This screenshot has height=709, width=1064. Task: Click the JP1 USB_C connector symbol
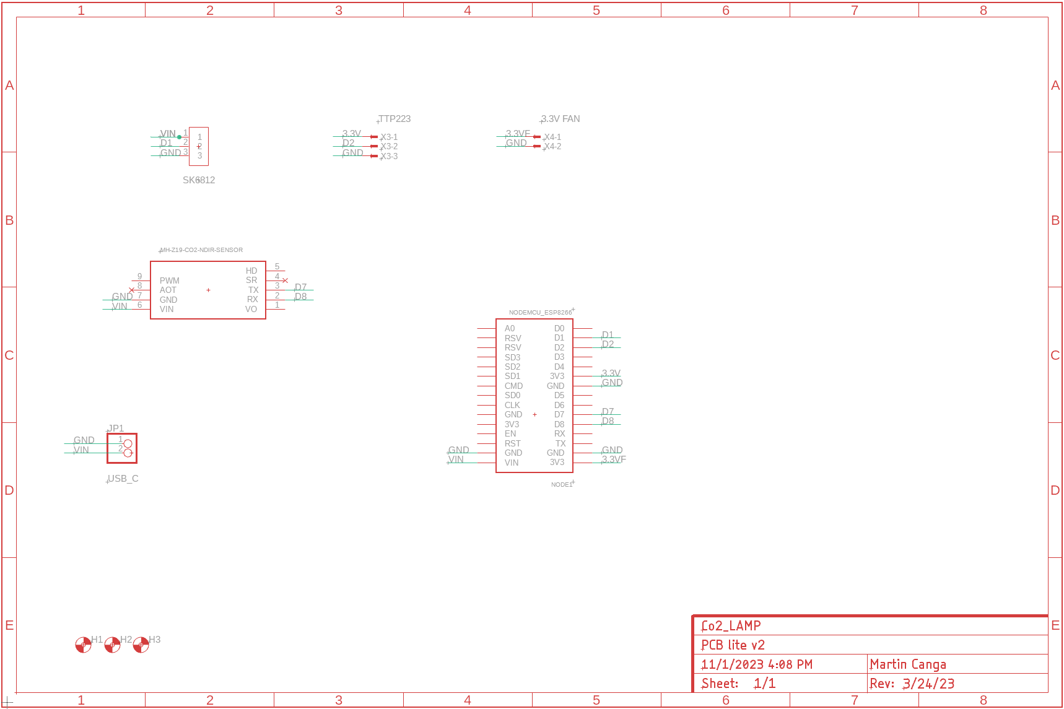122,448
